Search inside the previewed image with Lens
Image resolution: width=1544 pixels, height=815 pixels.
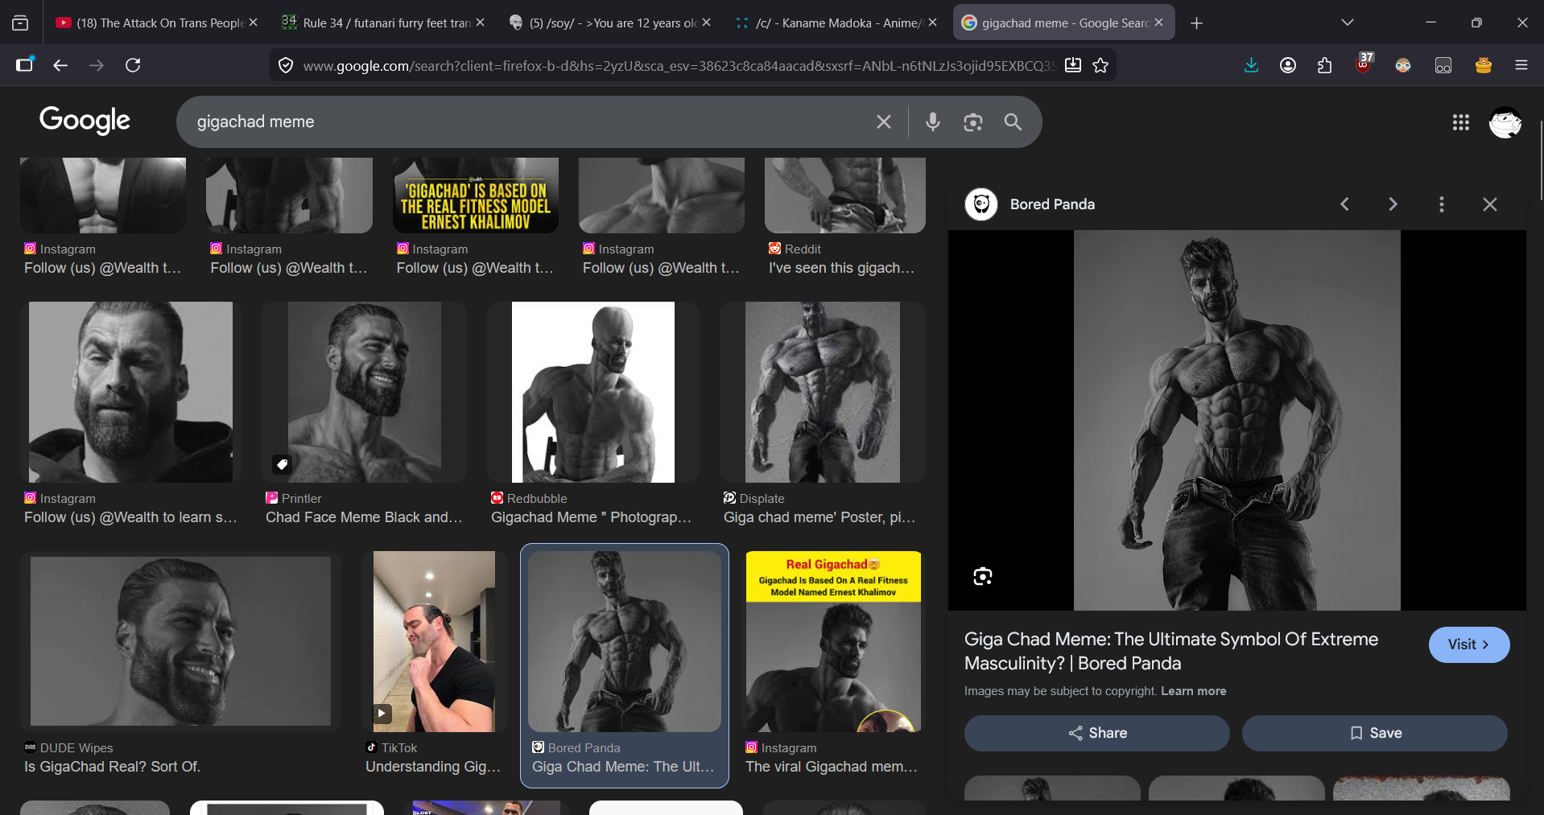click(x=982, y=576)
